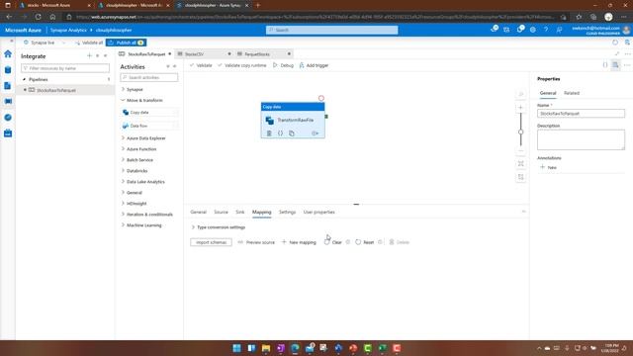Click Debug in the pipeline toolbar
The width and height of the screenshot is (633, 356).
tap(283, 65)
